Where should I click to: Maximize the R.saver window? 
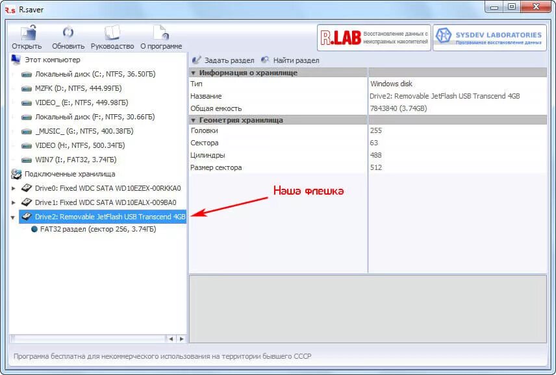pos(512,6)
